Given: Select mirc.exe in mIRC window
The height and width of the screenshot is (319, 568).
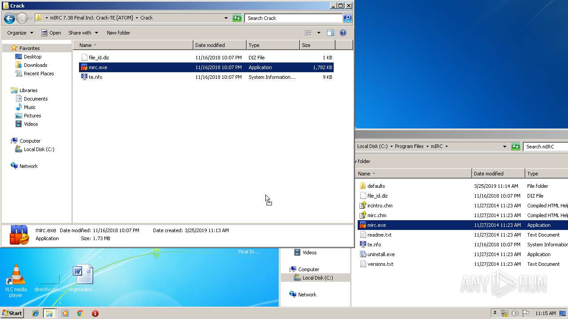Looking at the screenshot, I should (x=463, y=225).
